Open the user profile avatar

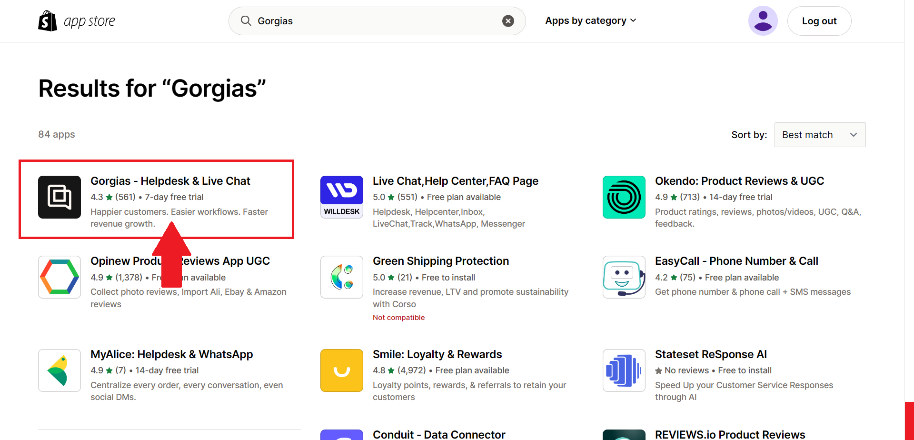[x=763, y=21]
